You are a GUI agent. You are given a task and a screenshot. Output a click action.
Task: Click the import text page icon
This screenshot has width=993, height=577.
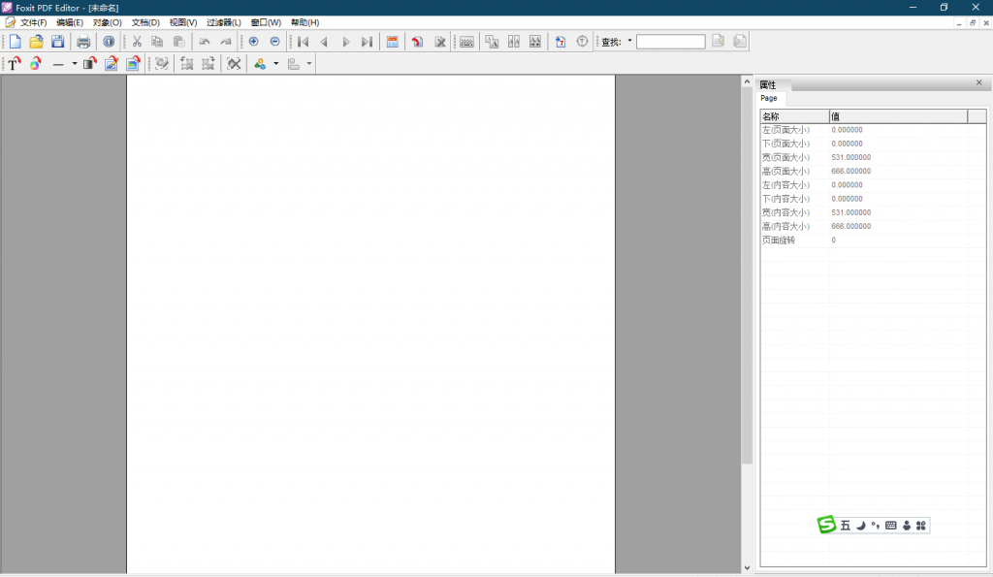point(561,42)
